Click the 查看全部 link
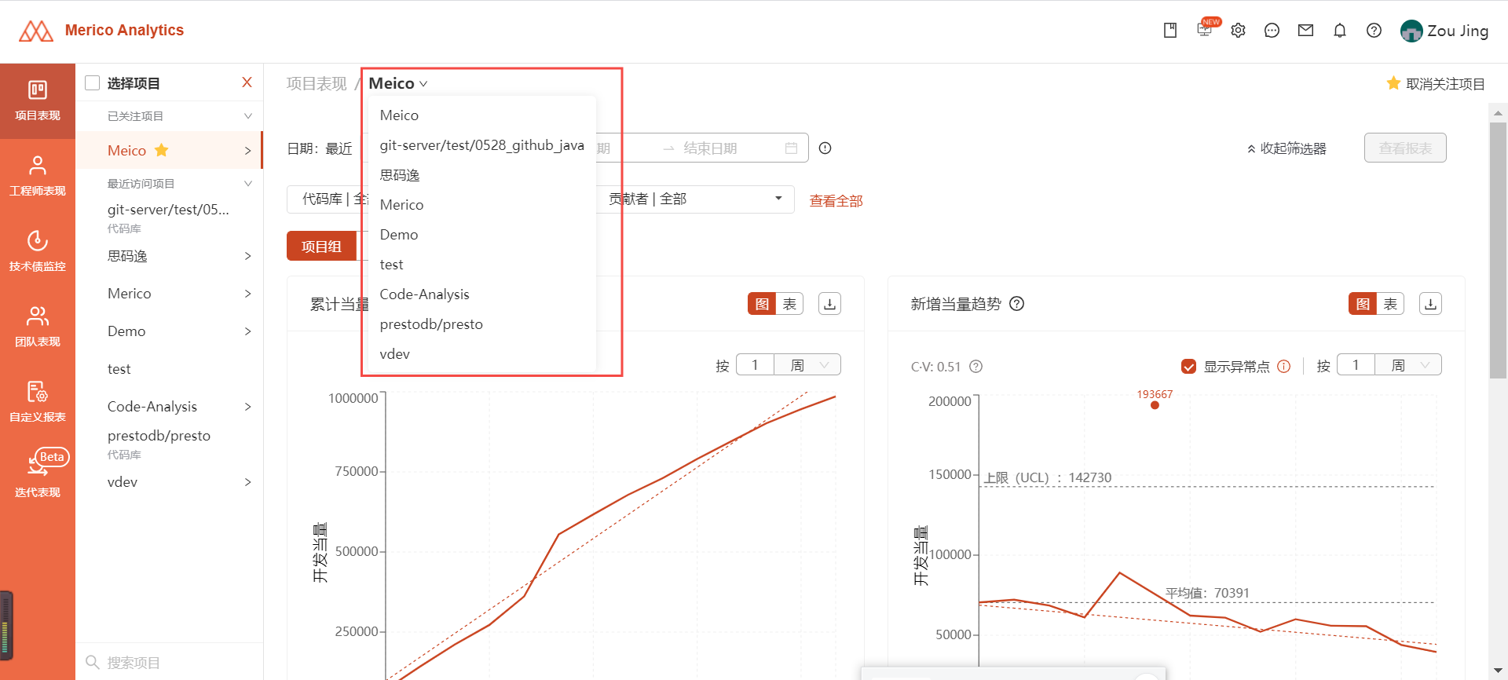Viewport: 1508px width, 680px height. (x=836, y=201)
